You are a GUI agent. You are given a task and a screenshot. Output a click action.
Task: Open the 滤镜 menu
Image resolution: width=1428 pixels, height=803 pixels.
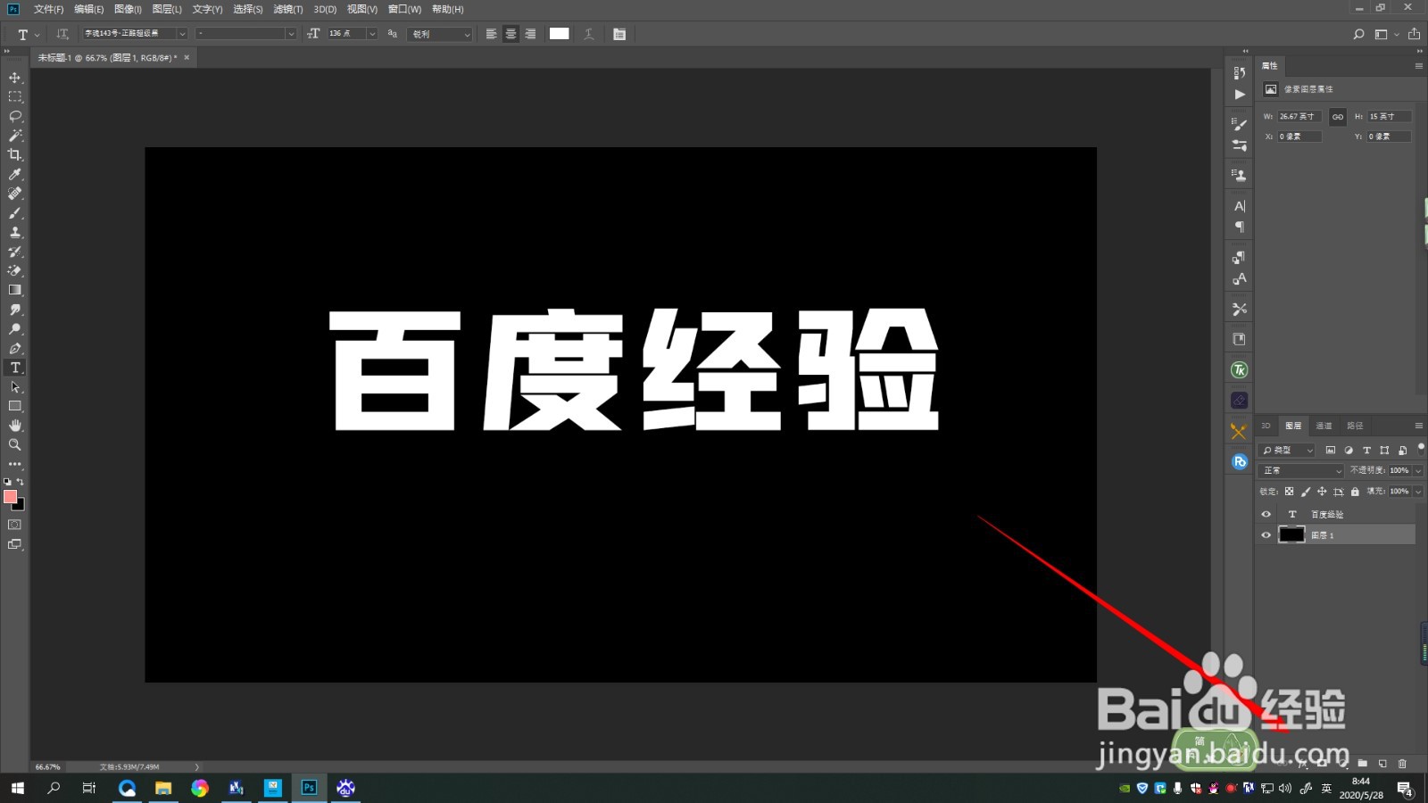point(287,9)
